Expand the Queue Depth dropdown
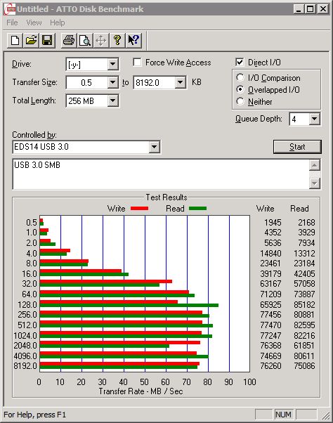 click(x=314, y=119)
